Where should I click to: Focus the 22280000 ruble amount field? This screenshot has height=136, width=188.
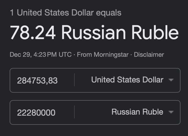point(36,113)
